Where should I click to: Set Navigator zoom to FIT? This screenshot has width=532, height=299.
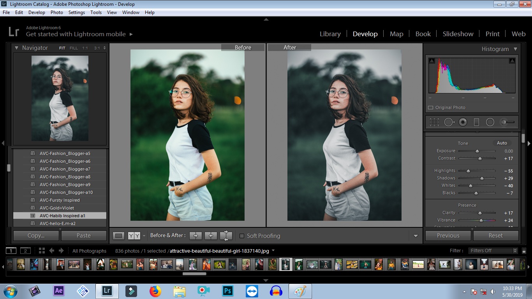[62, 48]
